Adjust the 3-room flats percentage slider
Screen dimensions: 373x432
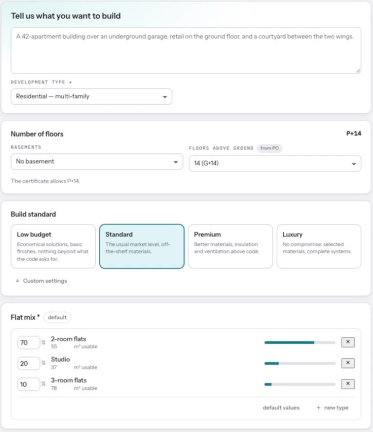[300, 384]
